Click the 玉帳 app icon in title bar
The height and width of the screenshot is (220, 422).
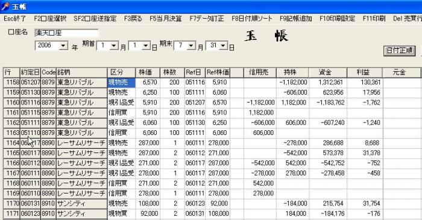(x=5, y=6)
